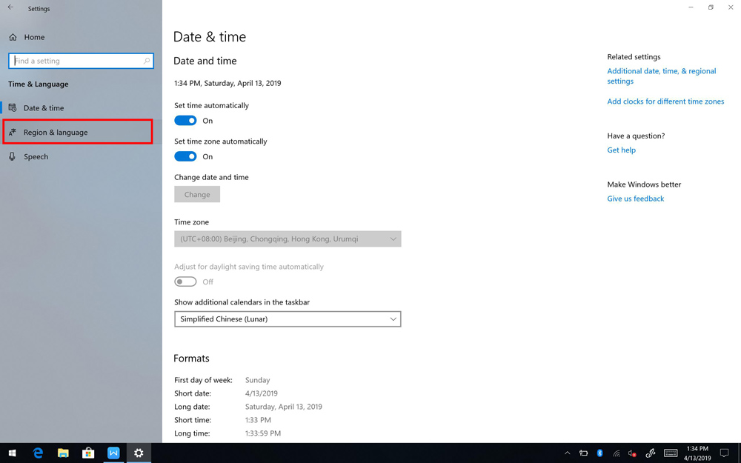741x463 pixels.
Task: Go to Speech settings page
Action: click(x=36, y=157)
